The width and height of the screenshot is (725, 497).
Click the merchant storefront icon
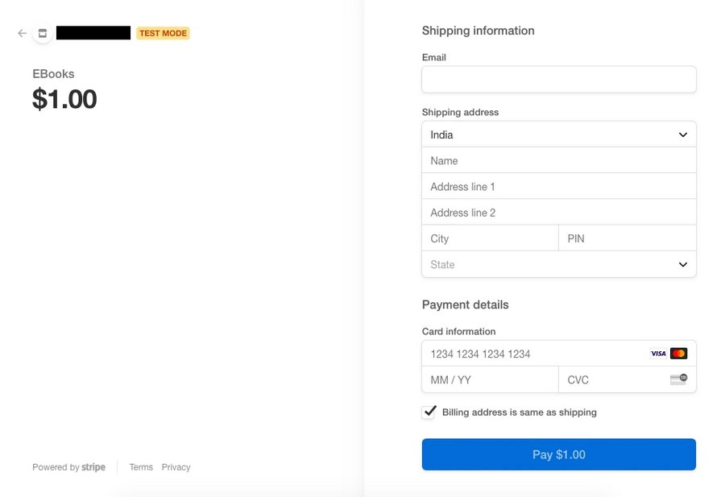pos(43,33)
